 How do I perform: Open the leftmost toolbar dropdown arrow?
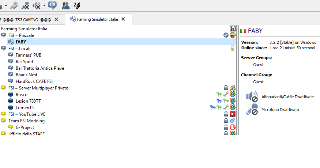[6, 5]
